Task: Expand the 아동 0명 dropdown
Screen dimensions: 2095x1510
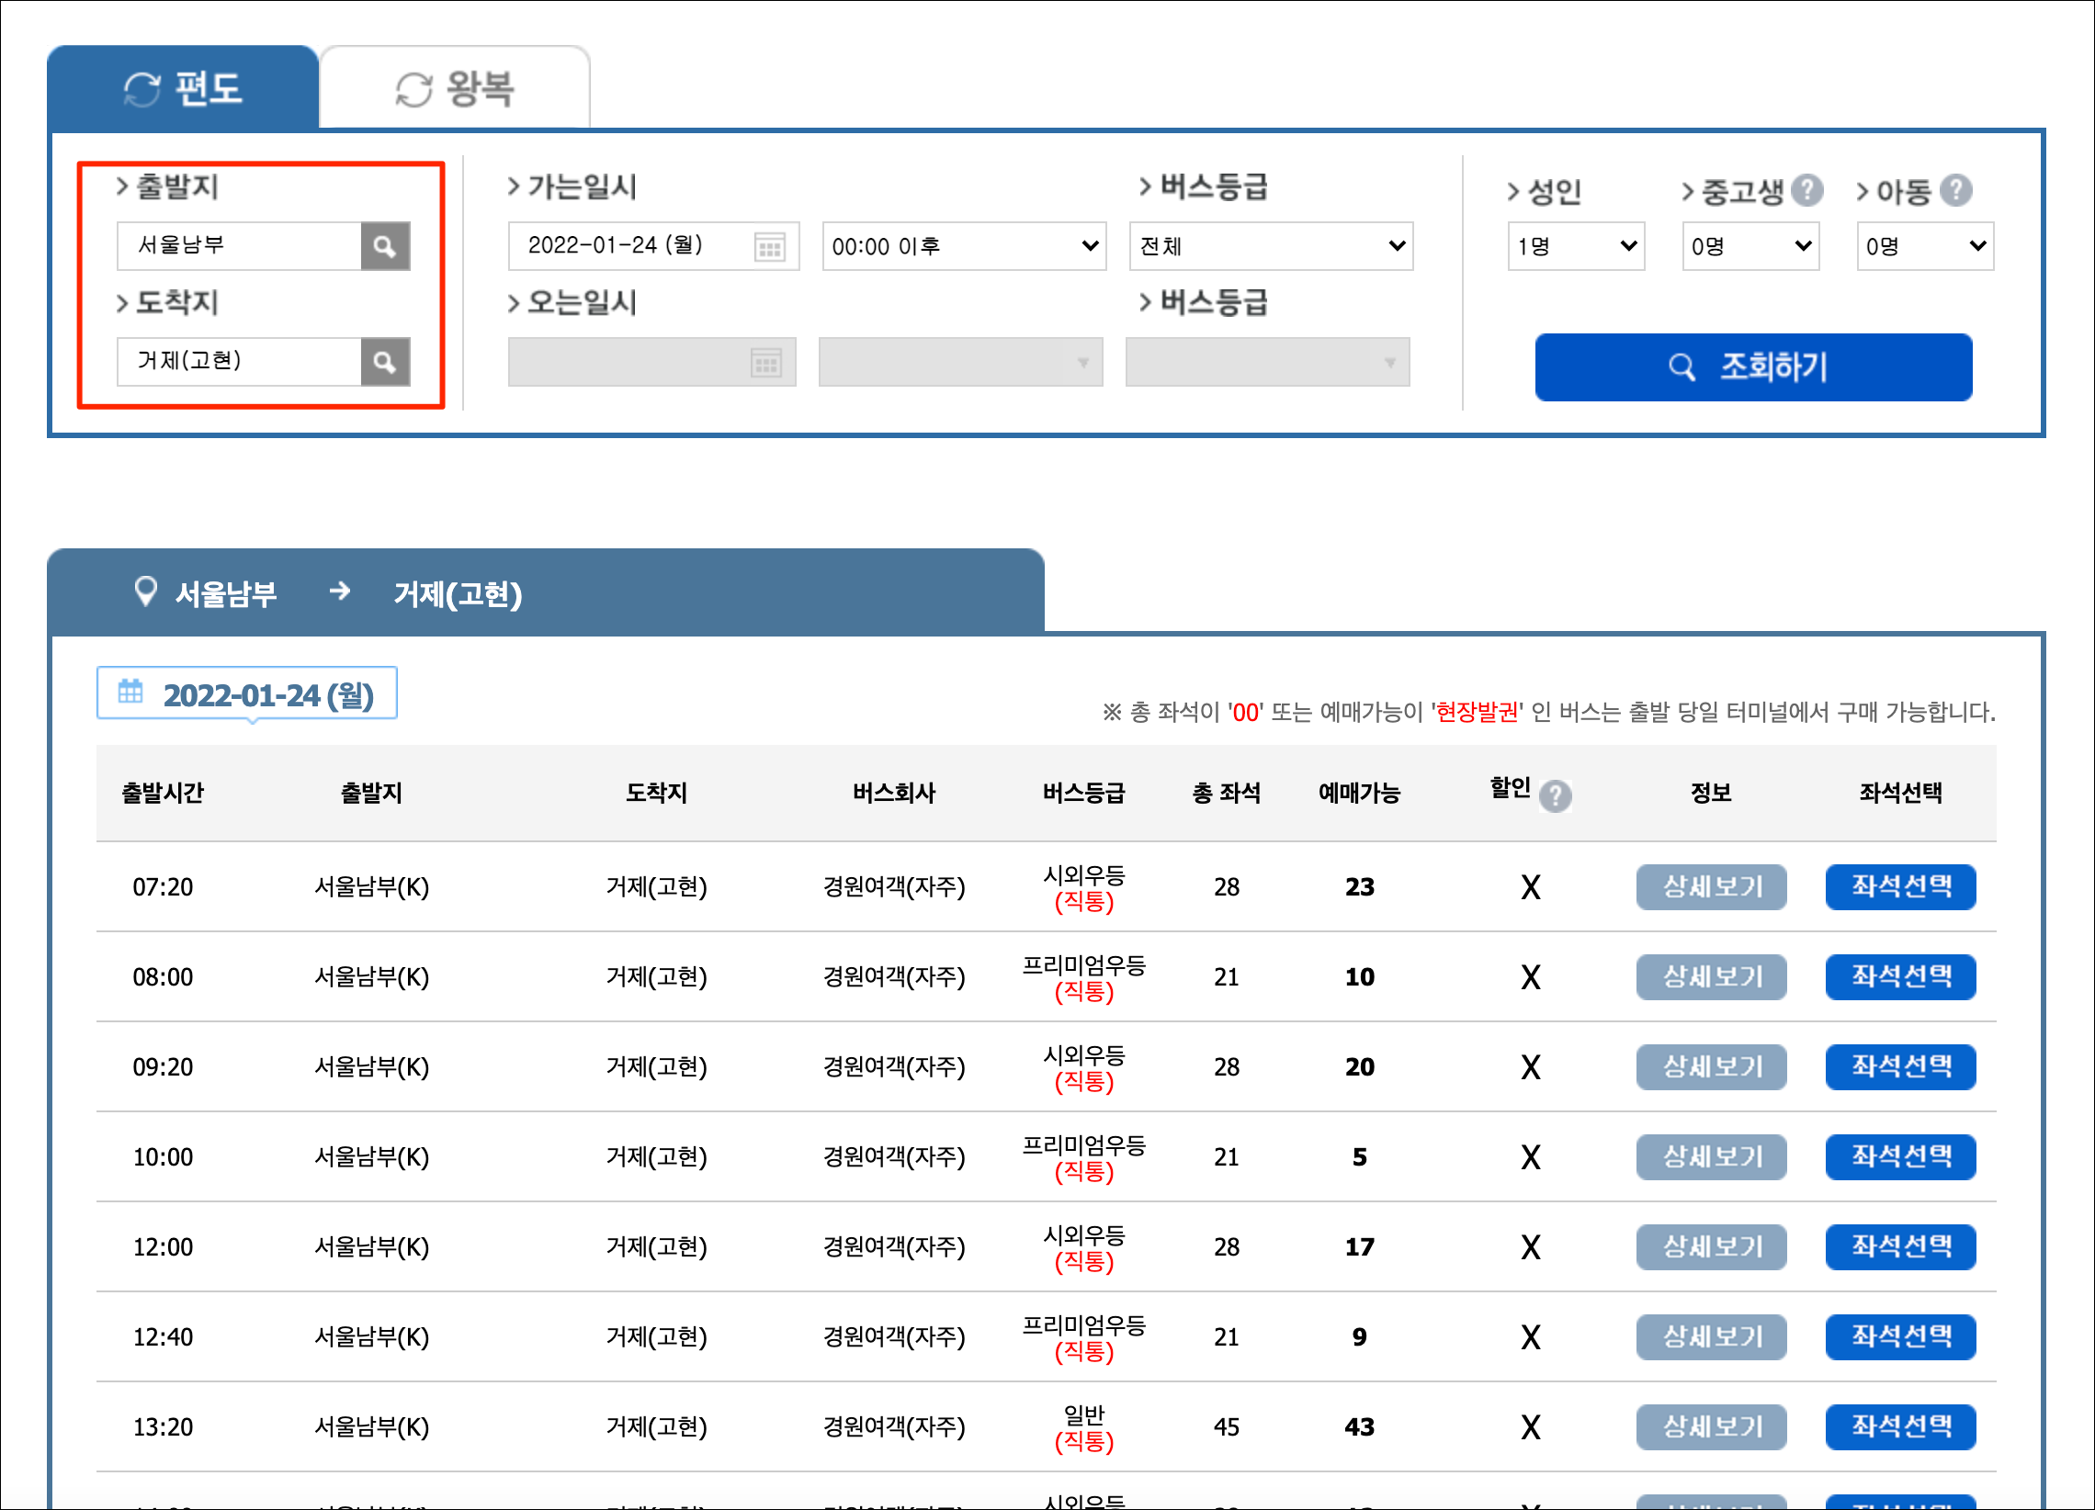Action: [1924, 245]
